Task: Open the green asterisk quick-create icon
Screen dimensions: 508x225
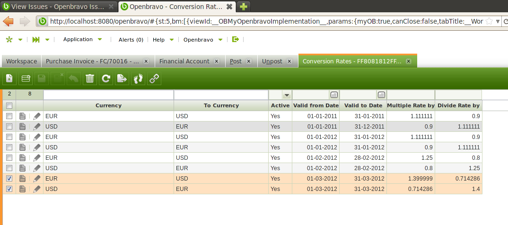Action: click(x=9, y=40)
